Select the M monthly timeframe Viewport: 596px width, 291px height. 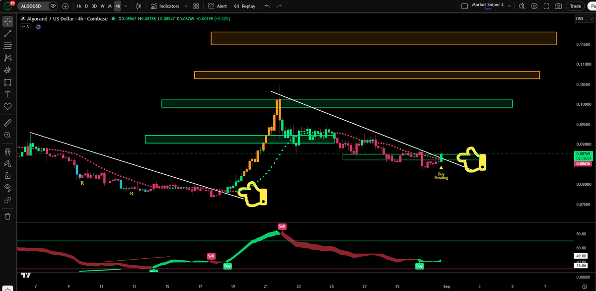(x=110, y=6)
